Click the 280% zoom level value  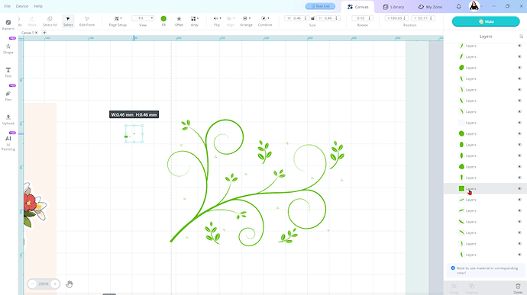click(44, 284)
